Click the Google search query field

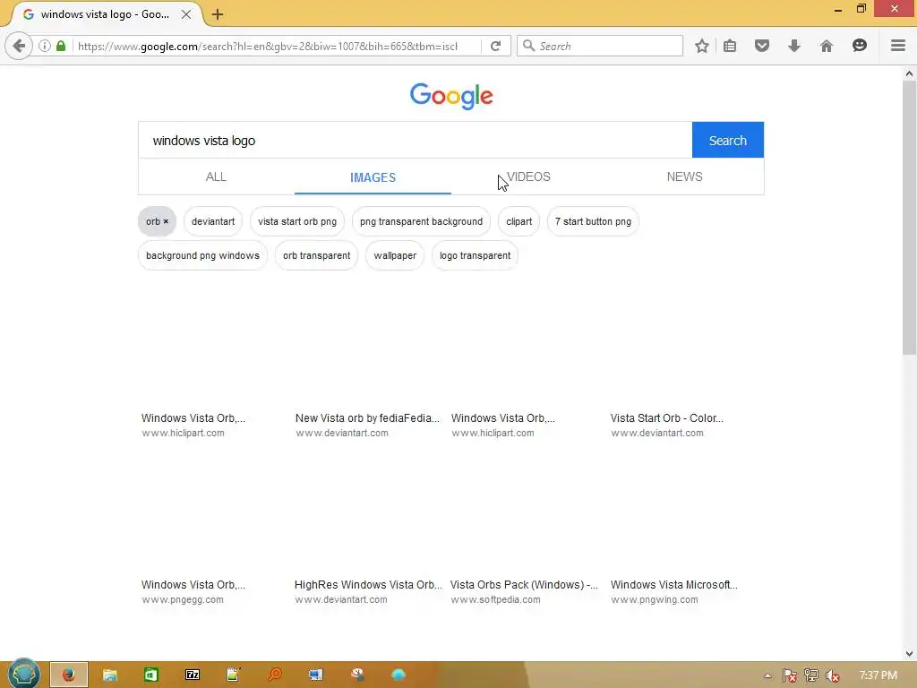pos(416,141)
